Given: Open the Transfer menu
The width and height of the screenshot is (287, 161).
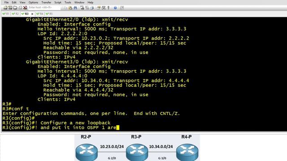Looking at the screenshot, I should click(x=46, y=2).
